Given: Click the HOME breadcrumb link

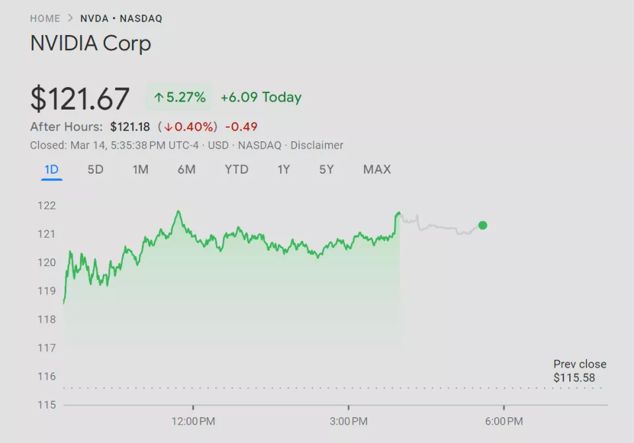Looking at the screenshot, I should click(45, 18).
